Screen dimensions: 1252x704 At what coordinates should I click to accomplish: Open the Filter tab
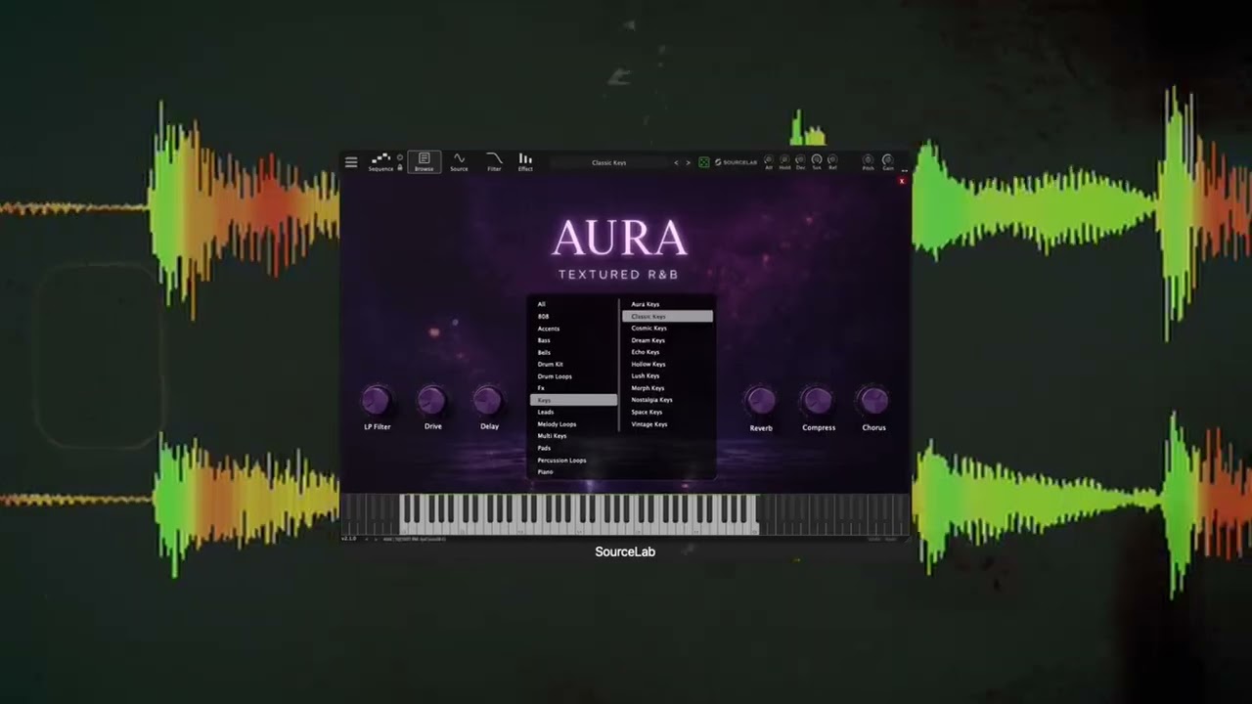pos(494,161)
